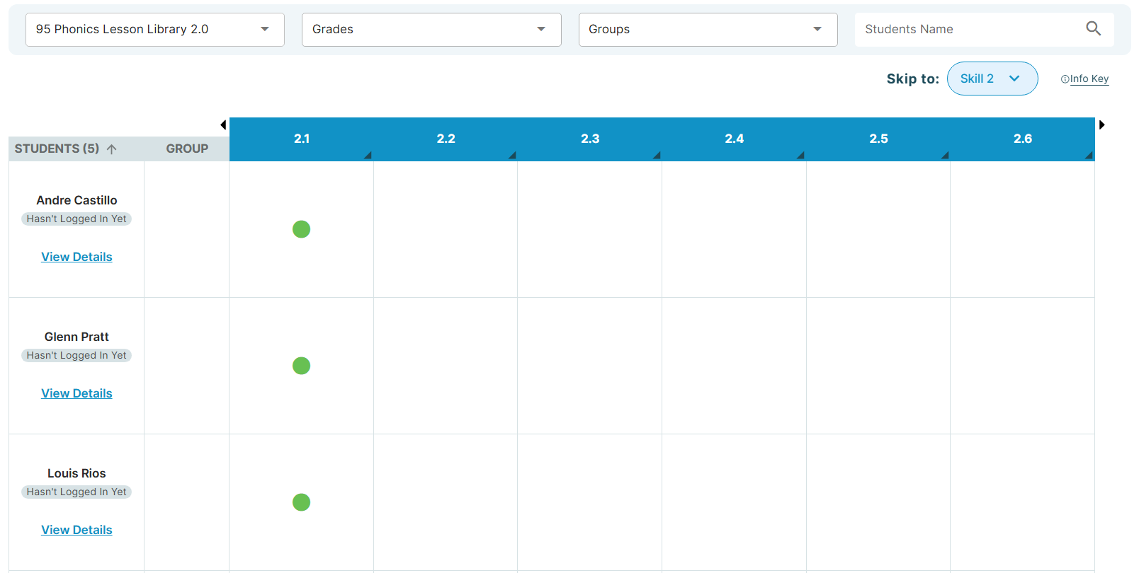Expand column 2.5 corner triangle

tap(945, 156)
